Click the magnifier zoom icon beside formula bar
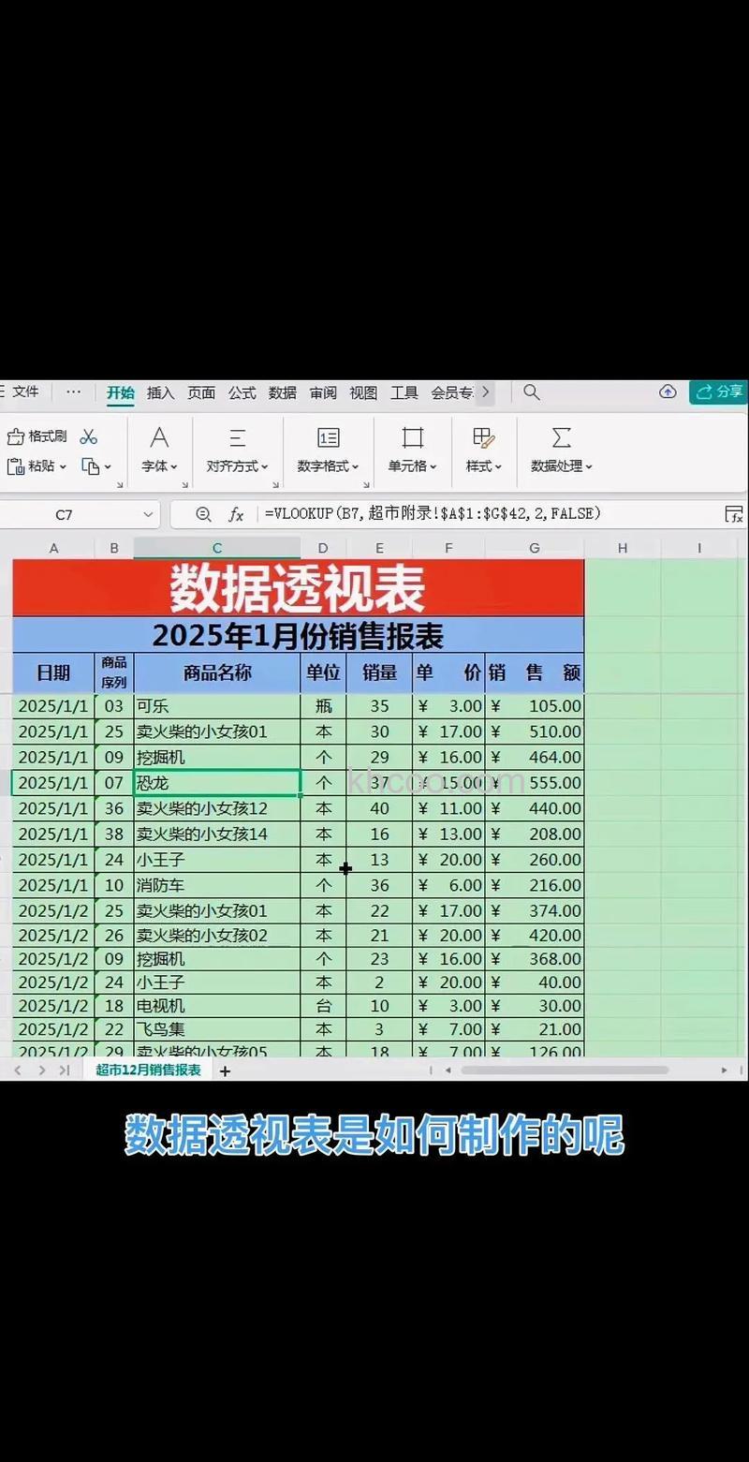Viewport: 749px width, 1462px height. 202,514
